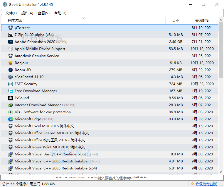The image size is (224, 187).
Task: Select Iris - Software for eye protection
Action: pyautogui.click(x=43, y=112)
